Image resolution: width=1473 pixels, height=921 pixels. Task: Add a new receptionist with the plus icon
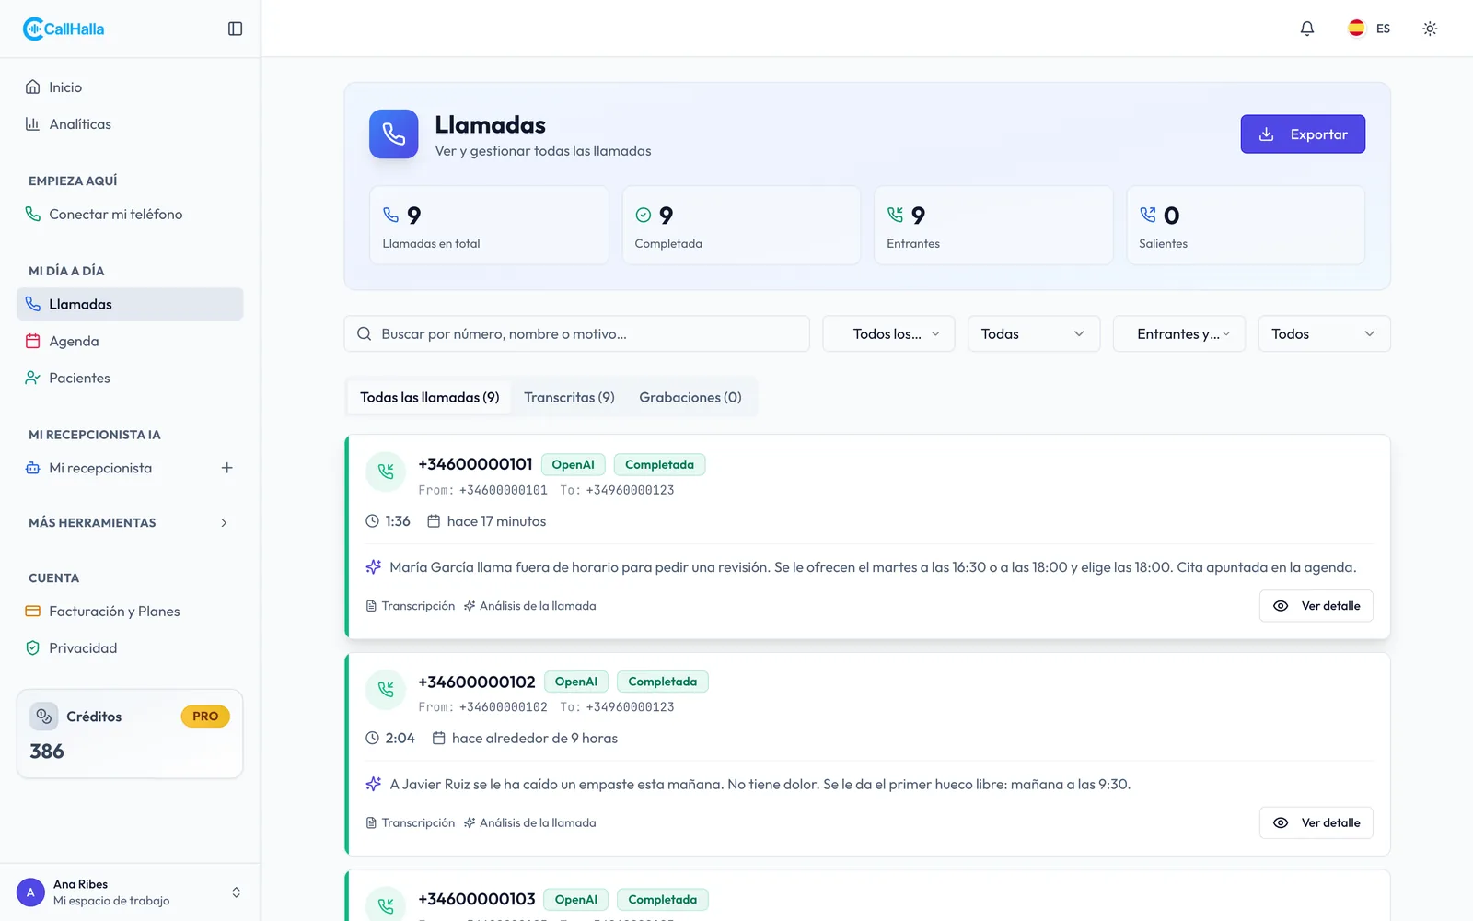click(226, 468)
